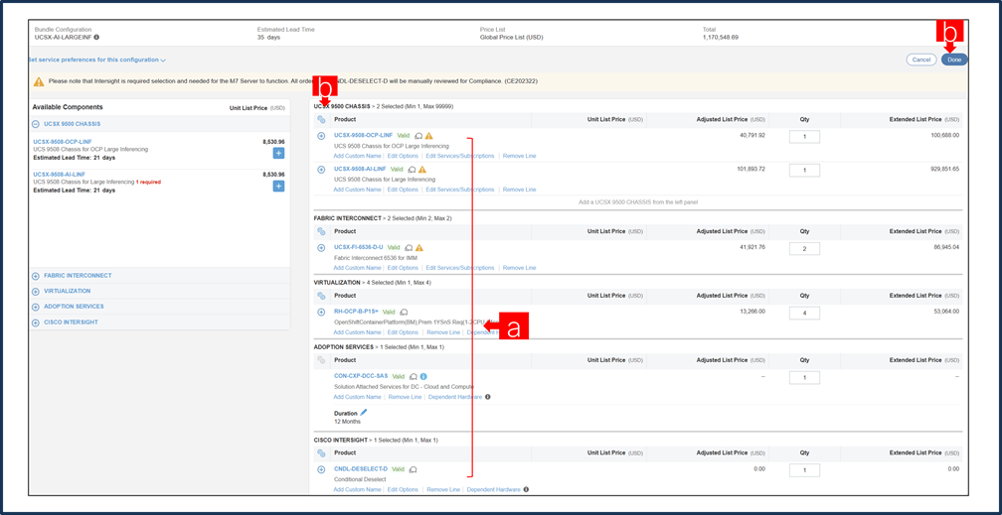Image resolution: width=1002 pixels, height=515 pixels.
Task: Click the warning icon on UCSX-FI-6536-D-U line
Action: [x=419, y=248]
